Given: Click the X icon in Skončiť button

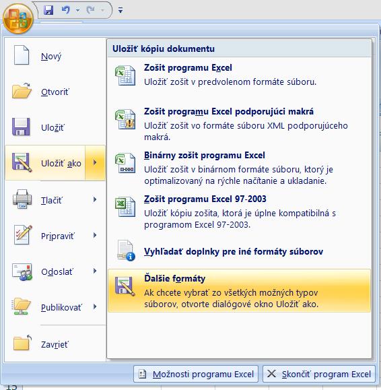Looking at the screenshot, I should [271, 374].
